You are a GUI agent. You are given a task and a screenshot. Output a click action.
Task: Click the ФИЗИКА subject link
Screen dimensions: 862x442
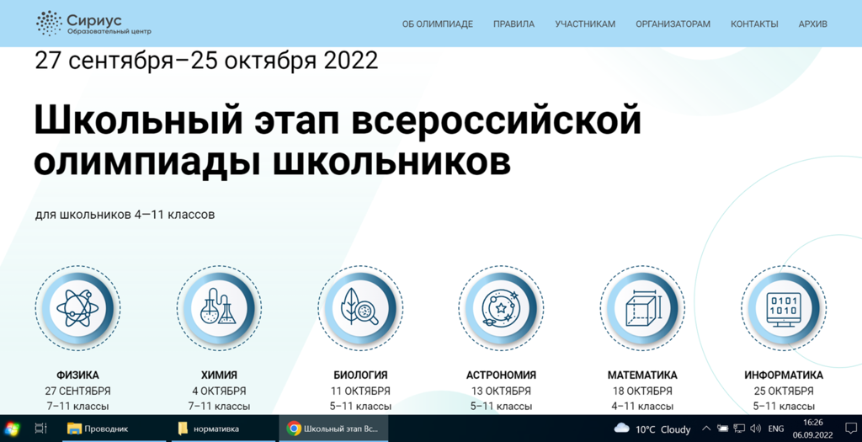click(77, 375)
